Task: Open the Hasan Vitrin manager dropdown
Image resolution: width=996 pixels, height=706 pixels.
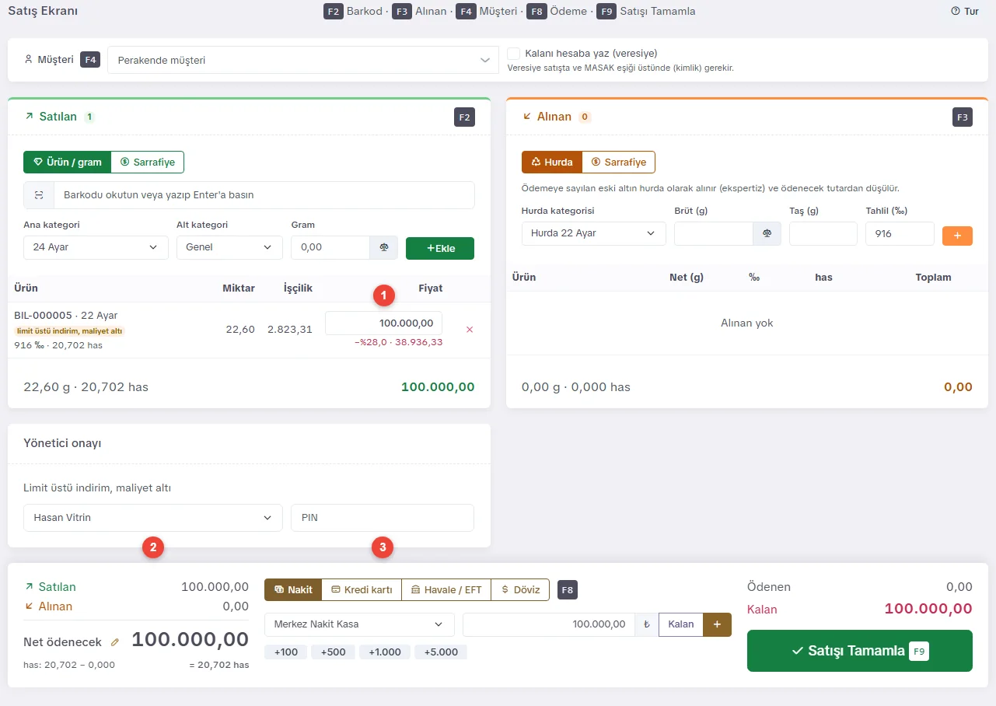Action: [153, 517]
